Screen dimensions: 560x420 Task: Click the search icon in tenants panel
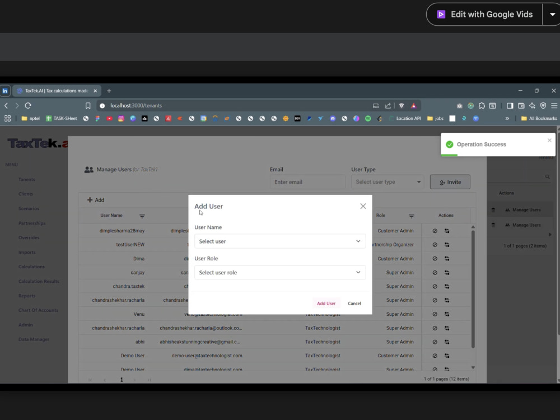547,176
